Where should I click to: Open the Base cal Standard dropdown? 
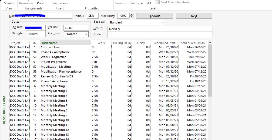point(136,23)
